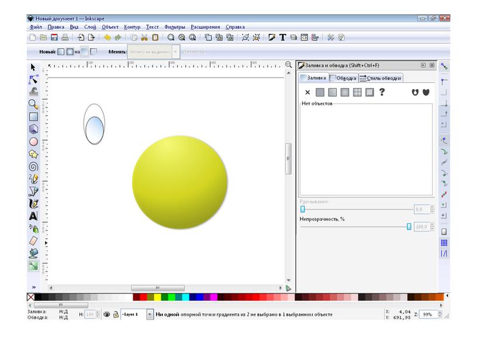Open the gradient selection dropdown
The width and height of the screenshot is (477, 358).
(175, 52)
